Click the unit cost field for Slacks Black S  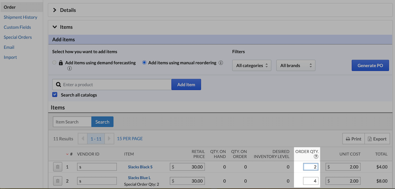pyautogui.click(x=343, y=167)
